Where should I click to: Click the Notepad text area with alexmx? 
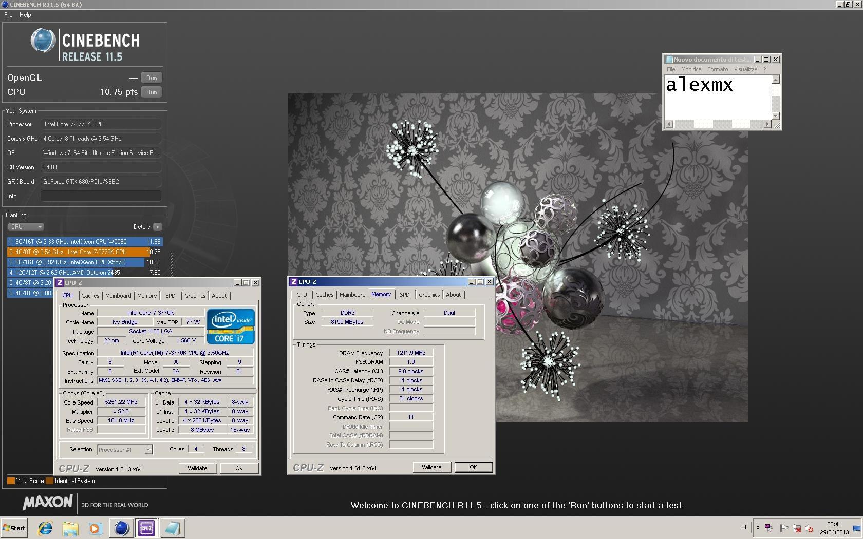pos(718,98)
